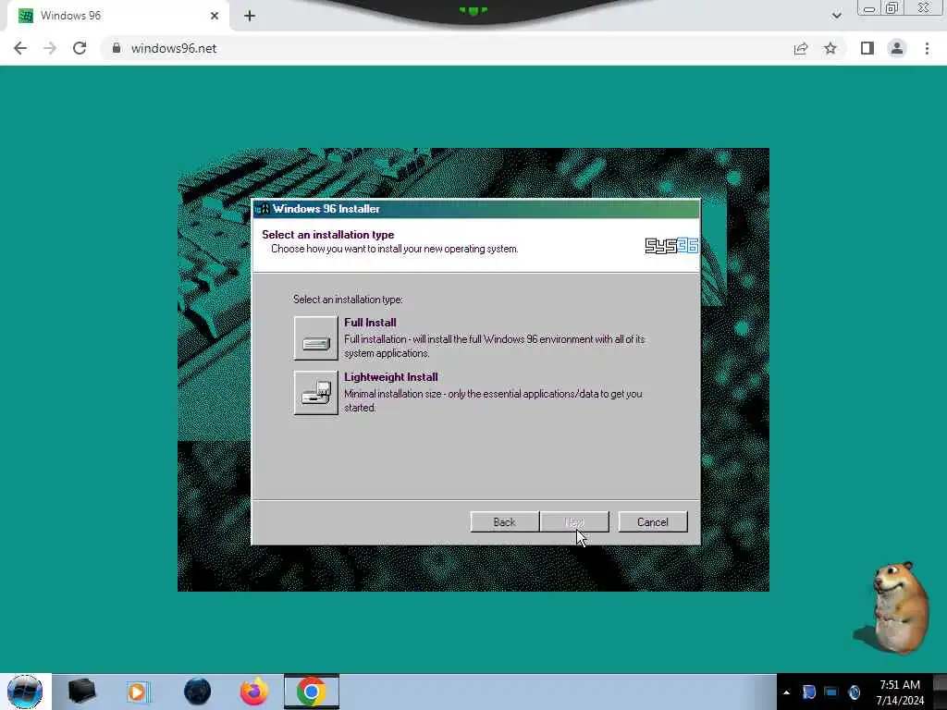Open the dark globe app on taskbar

click(197, 692)
